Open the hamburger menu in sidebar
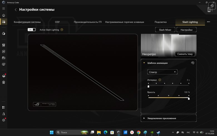This screenshot has height=136, width=217. point(4,9)
